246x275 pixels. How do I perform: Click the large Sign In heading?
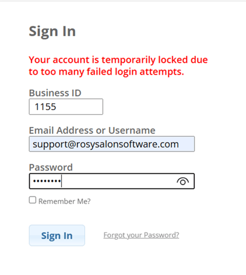click(x=52, y=31)
